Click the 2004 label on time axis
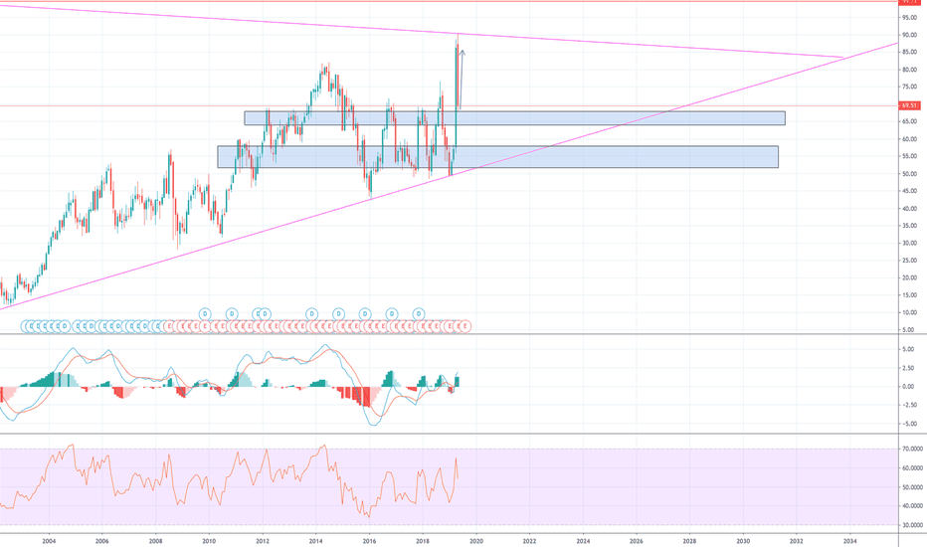 click(49, 540)
